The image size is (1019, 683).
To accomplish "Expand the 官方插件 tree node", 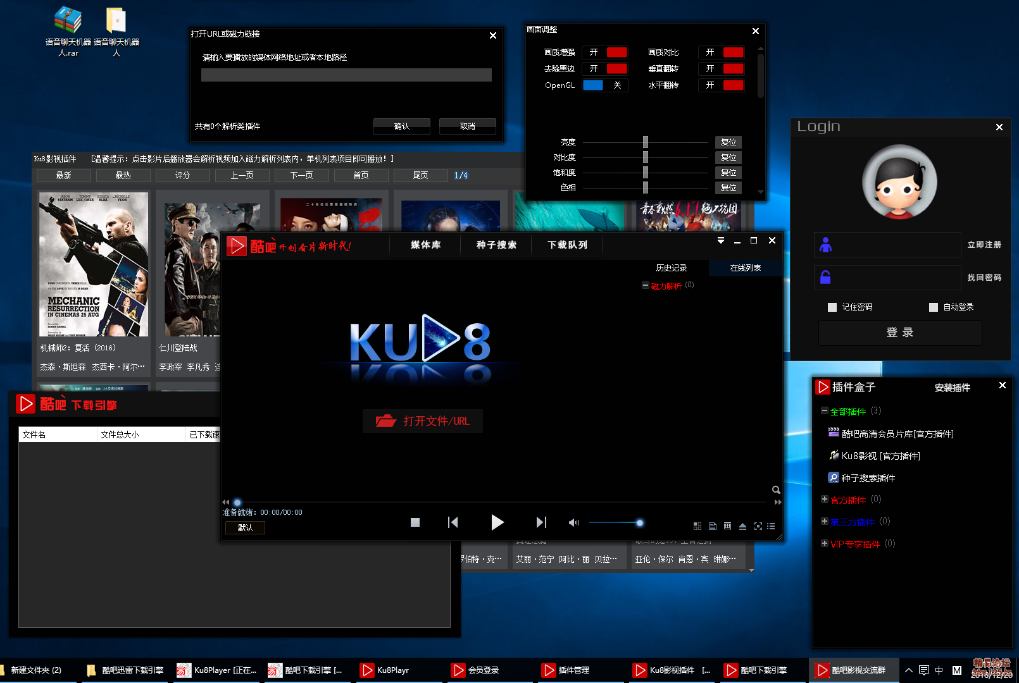I will point(825,500).
